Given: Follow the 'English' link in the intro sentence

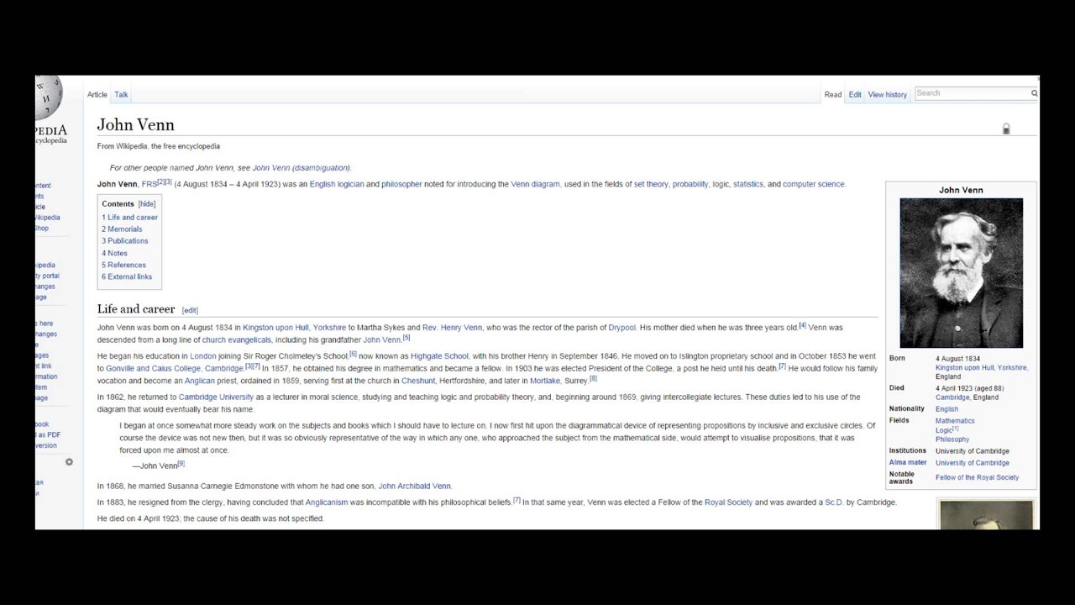Looking at the screenshot, I should click(322, 185).
